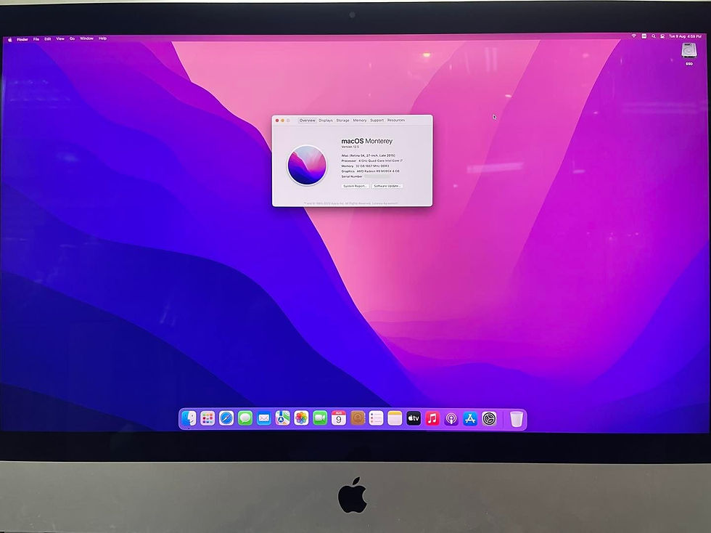The height and width of the screenshot is (533, 711).
Task: Start FaceTime from the Dock
Action: pyautogui.click(x=320, y=418)
